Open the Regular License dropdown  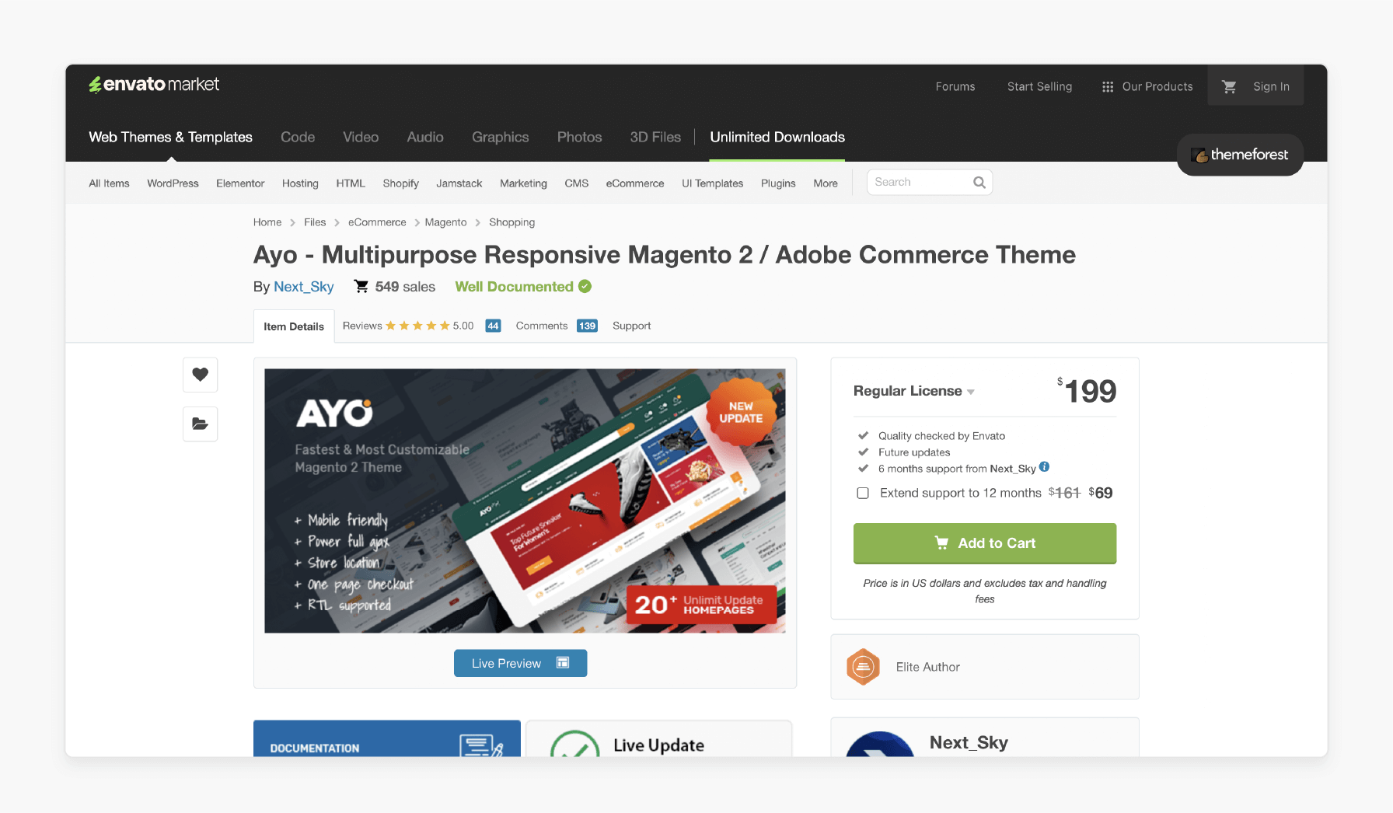[x=914, y=391]
